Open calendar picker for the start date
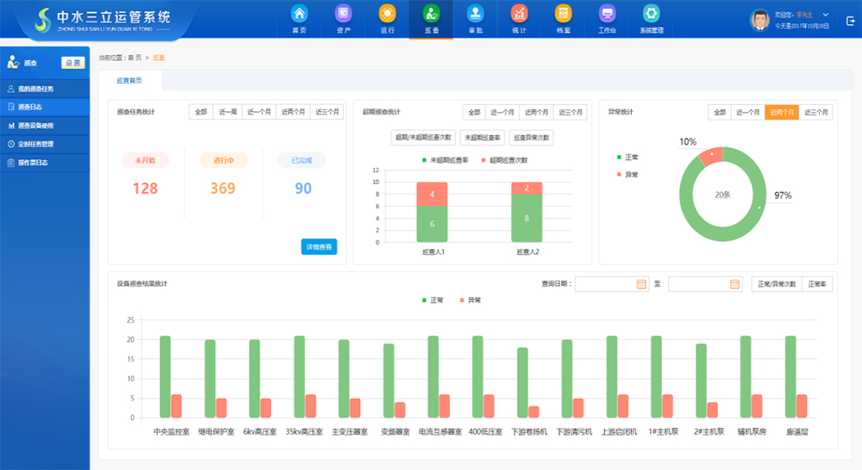862x470 pixels. 640,284
